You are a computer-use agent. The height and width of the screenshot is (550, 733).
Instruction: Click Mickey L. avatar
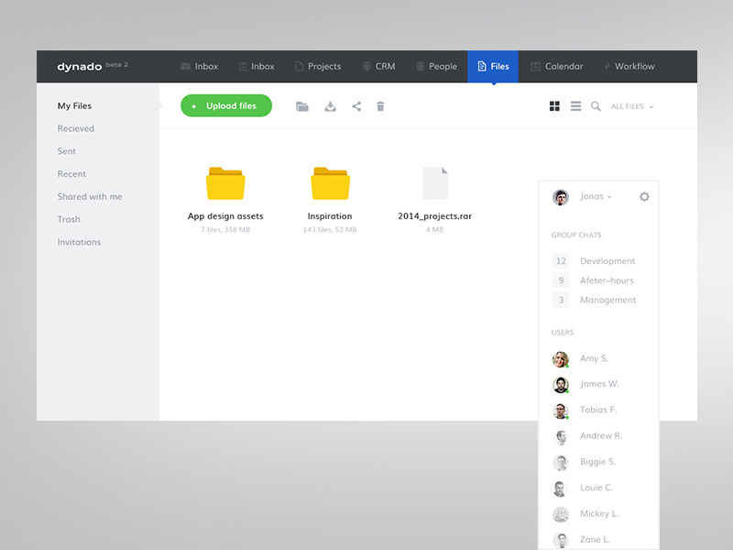pyautogui.click(x=561, y=514)
